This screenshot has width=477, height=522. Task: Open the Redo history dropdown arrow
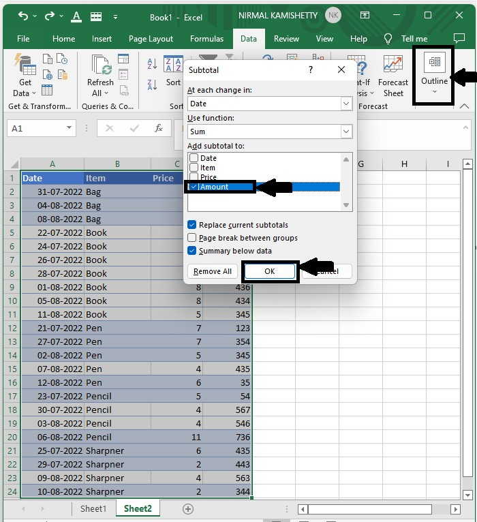(61, 16)
